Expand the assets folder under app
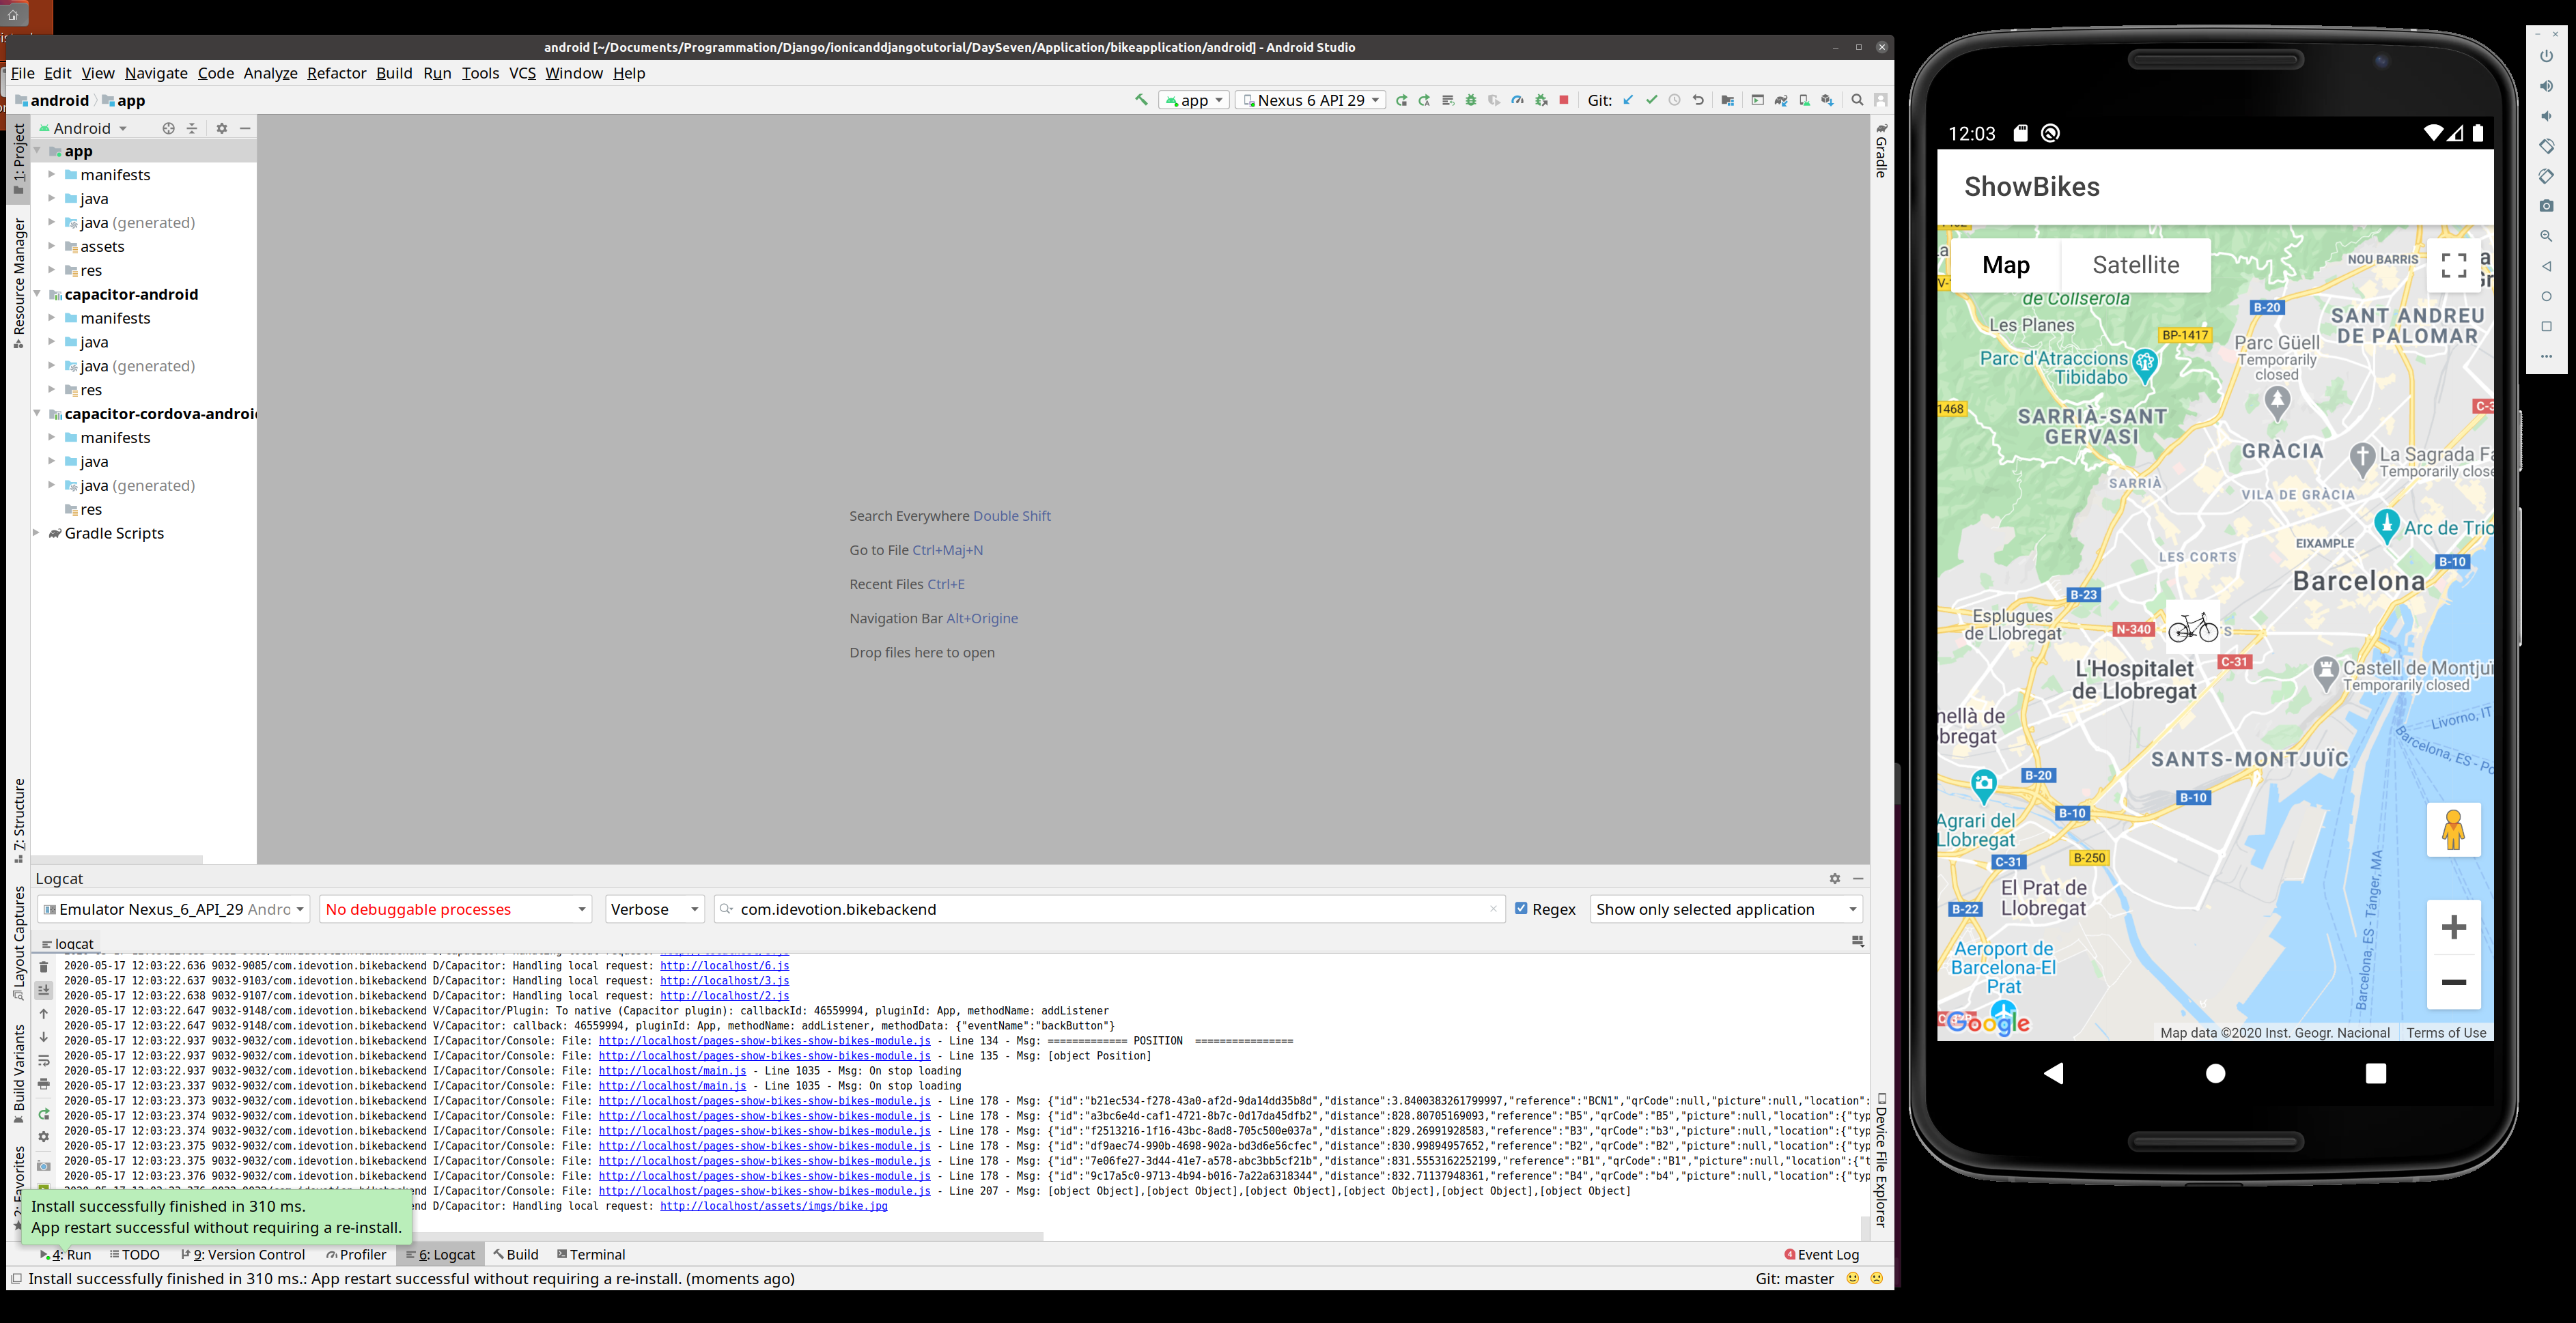Viewport: 2576px width, 1323px height. coord(52,246)
